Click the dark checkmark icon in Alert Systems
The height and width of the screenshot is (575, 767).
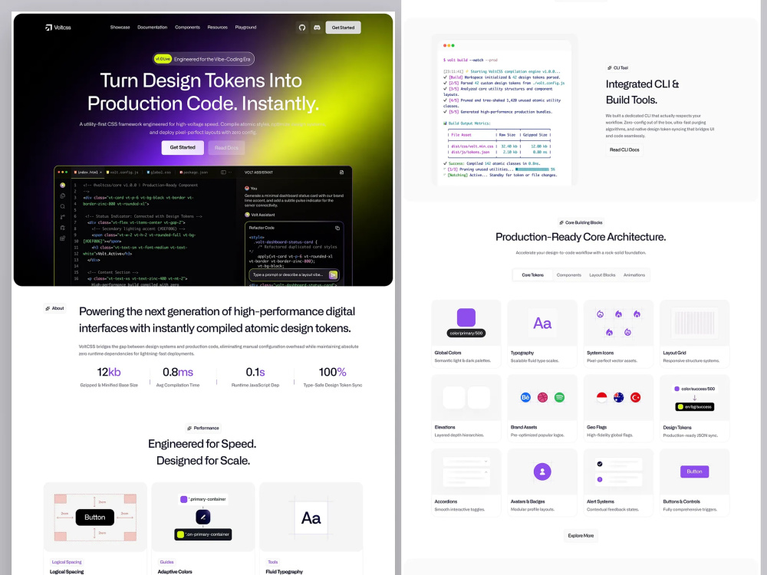coord(600,464)
